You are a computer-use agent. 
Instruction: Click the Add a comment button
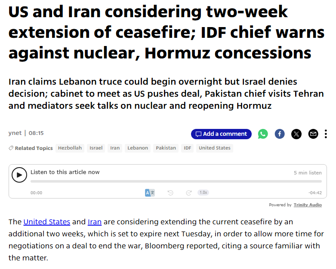click(x=221, y=134)
